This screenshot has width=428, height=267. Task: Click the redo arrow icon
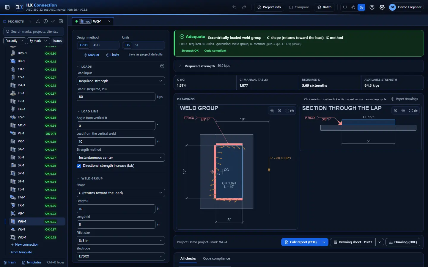pyautogui.click(x=244, y=7)
